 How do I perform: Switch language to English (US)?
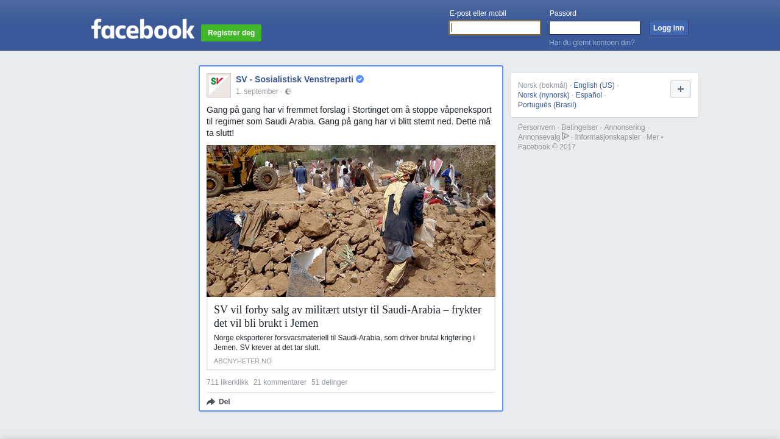pyautogui.click(x=594, y=85)
